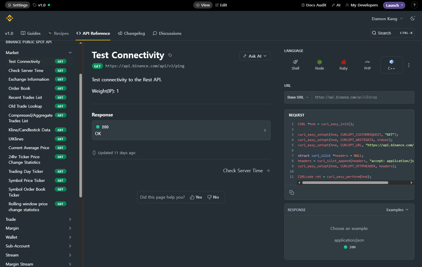This screenshot has width=422, height=267.
Task: Open the Ask AI dropdown
Action: pyautogui.click(x=255, y=56)
